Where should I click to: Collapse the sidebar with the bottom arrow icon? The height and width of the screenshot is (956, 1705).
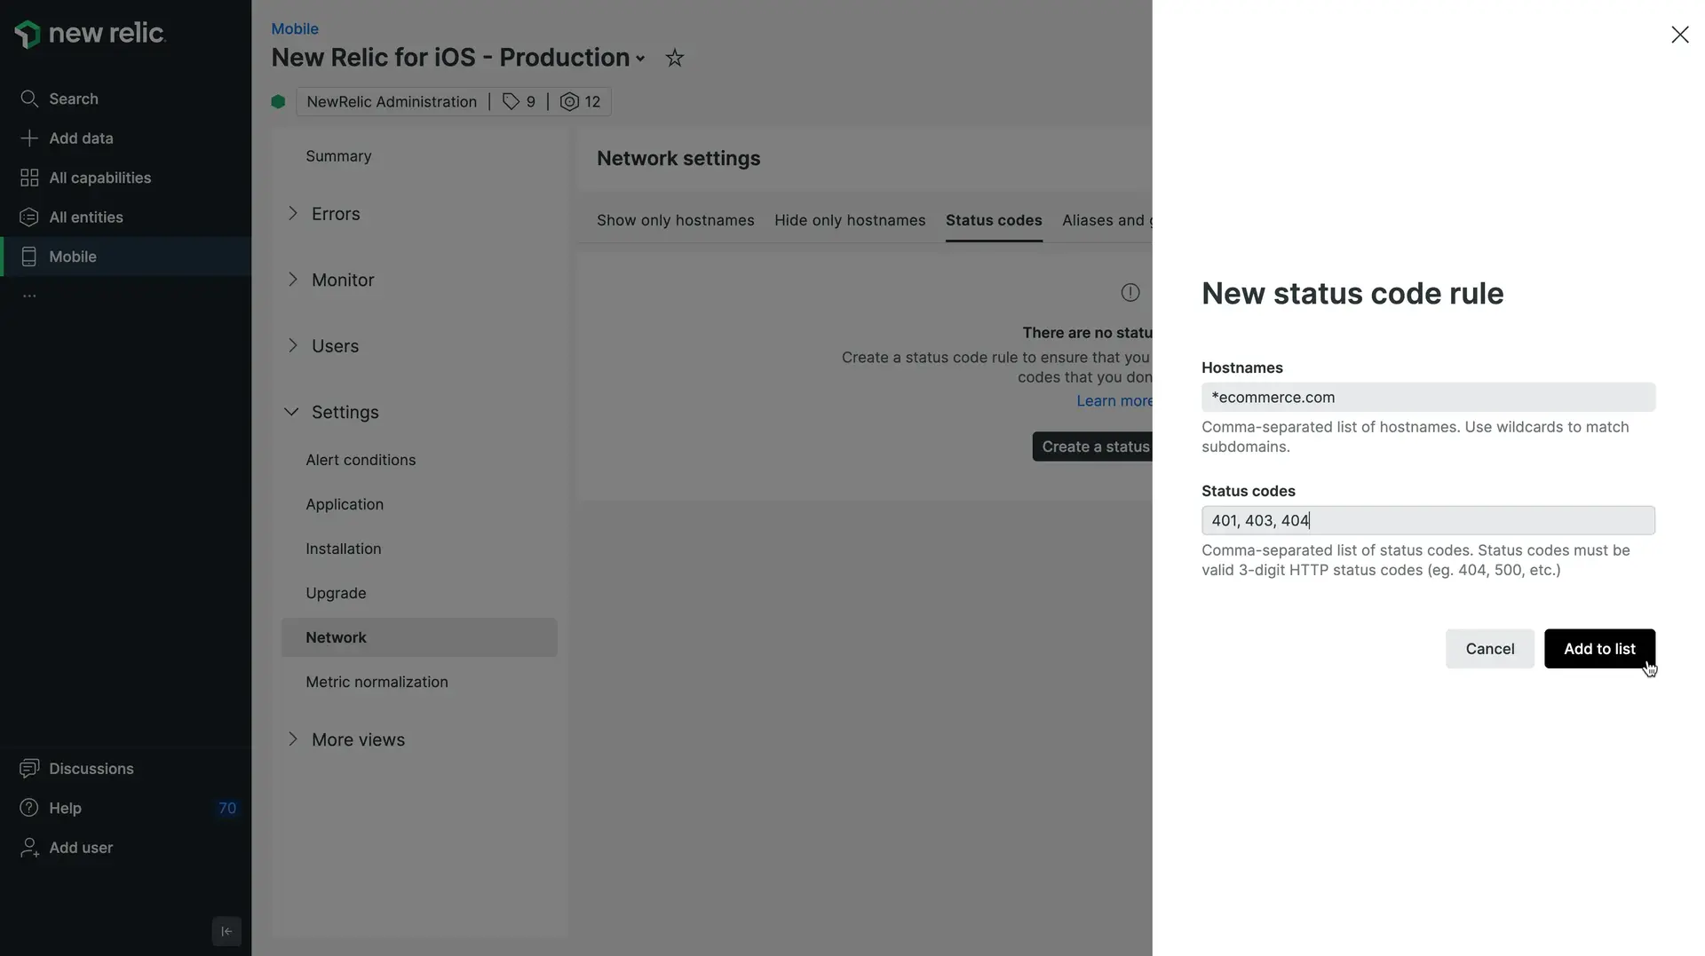coord(226,931)
